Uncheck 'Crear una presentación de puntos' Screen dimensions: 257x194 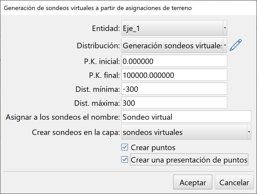pos(125,160)
